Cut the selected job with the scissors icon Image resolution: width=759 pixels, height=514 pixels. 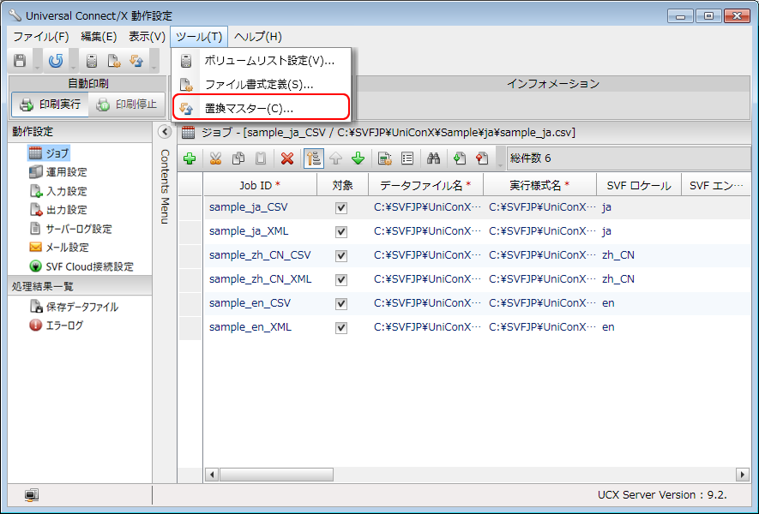pyautogui.click(x=215, y=158)
